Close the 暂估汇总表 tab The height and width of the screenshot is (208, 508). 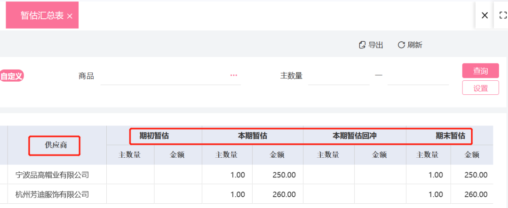pyautogui.click(x=69, y=16)
